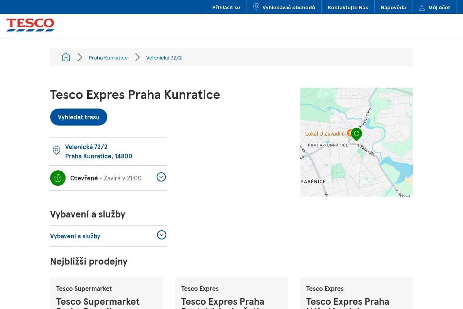Screen dimensions: 463x309
Task: Open Praha Kunratice breadcrumb link
Action: (x=108, y=58)
